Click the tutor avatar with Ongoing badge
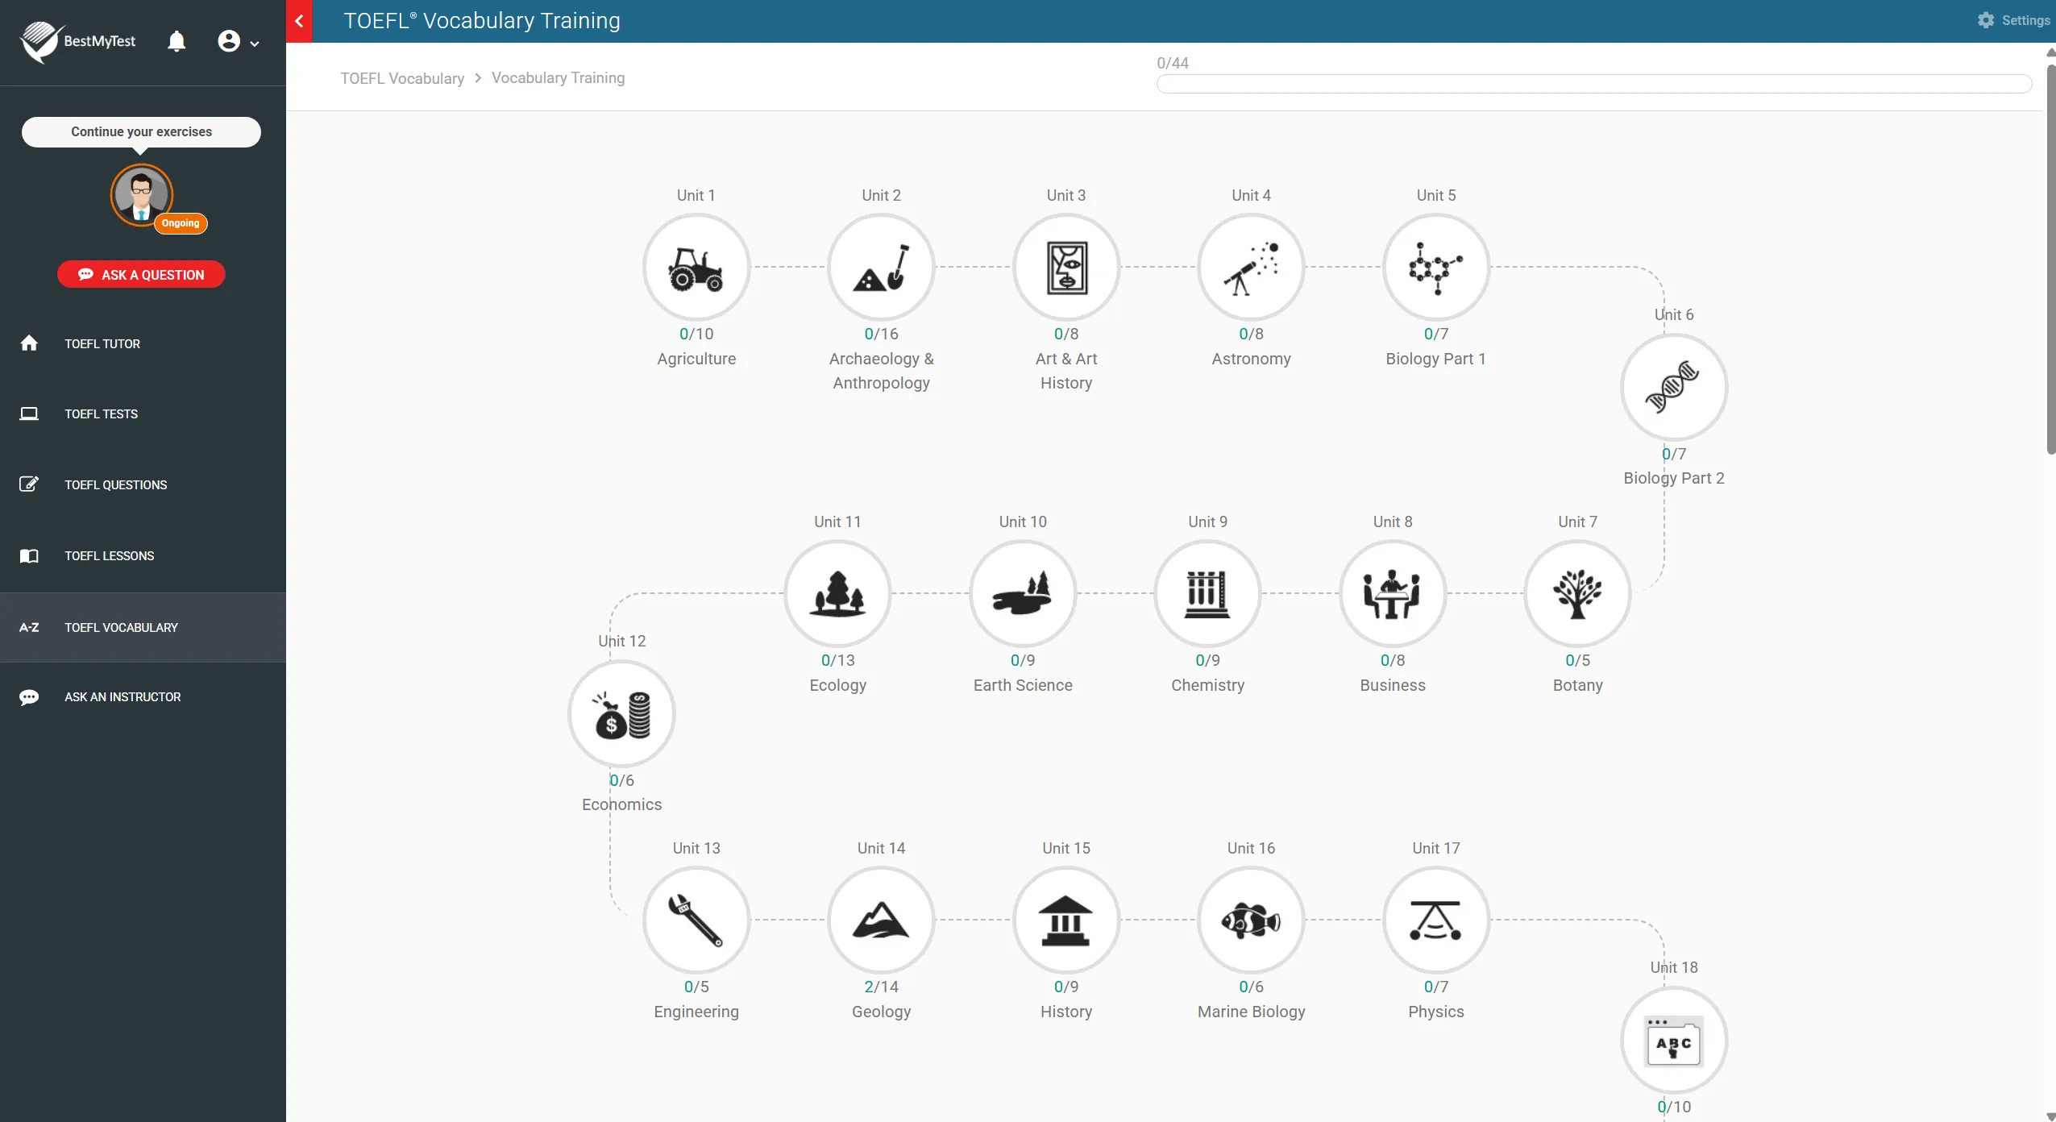The width and height of the screenshot is (2056, 1122). (x=142, y=195)
